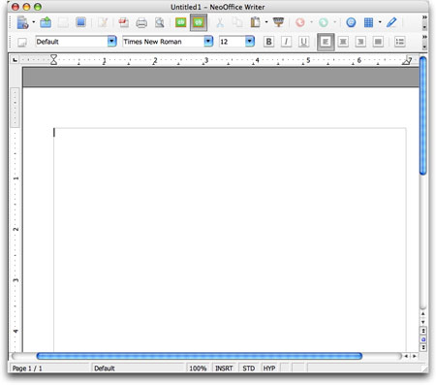Open the Redo history dropdown
The image size is (436, 385).
point(335,22)
